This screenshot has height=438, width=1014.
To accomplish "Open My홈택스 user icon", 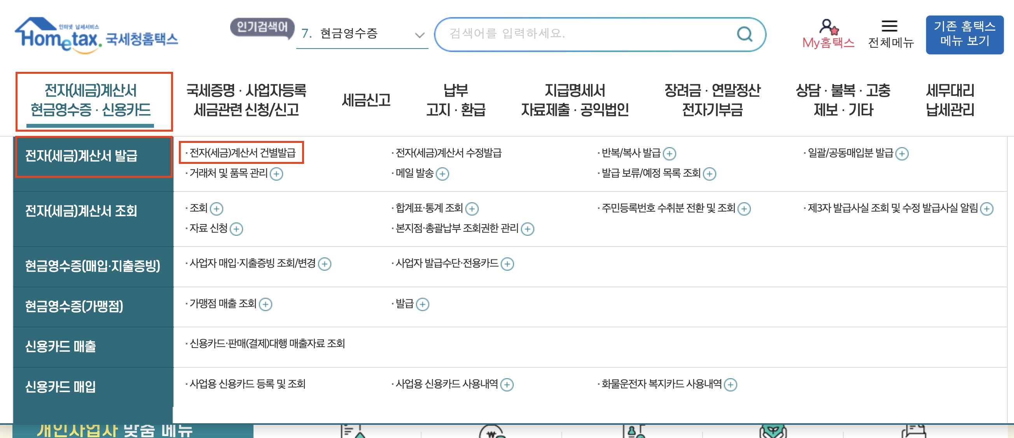I will [828, 27].
